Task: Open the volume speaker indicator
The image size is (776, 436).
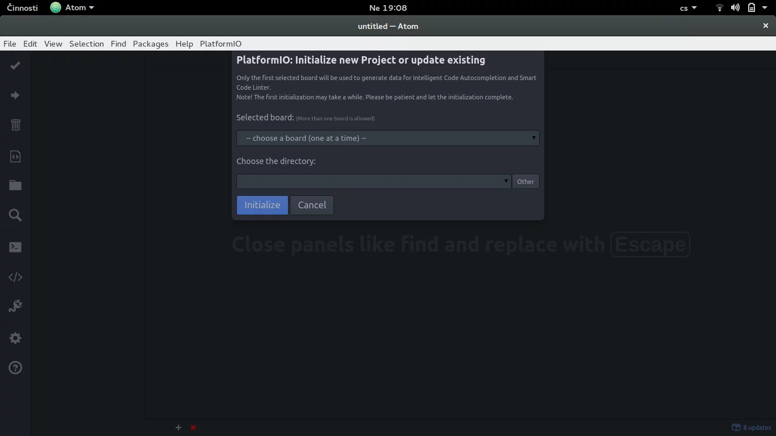Action: coord(735,8)
